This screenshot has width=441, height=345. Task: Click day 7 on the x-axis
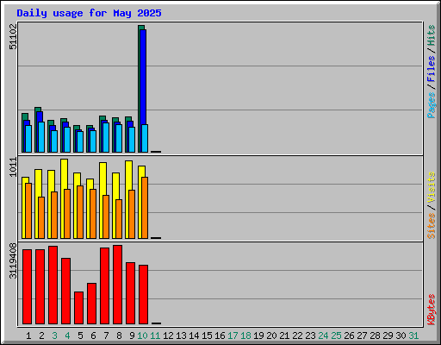point(106,336)
